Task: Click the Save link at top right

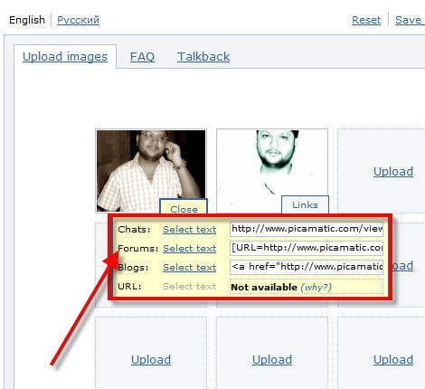Action: tap(409, 20)
